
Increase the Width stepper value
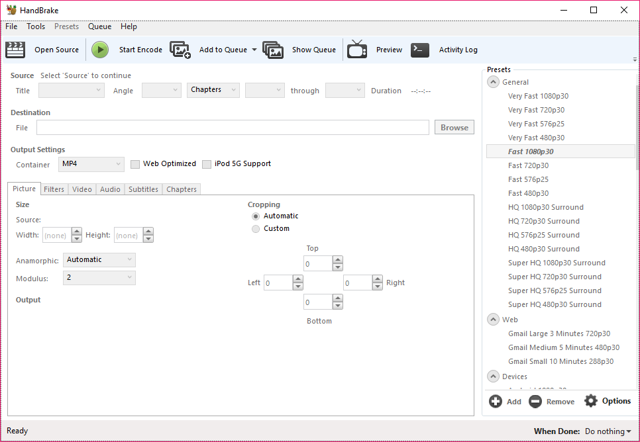pyautogui.click(x=77, y=231)
